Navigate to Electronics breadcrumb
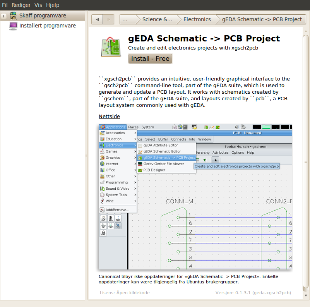The width and height of the screenshot is (310, 307). pyautogui.click(x=197, y=19)
